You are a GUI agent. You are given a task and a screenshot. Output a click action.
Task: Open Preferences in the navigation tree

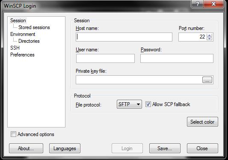point(22,55)
